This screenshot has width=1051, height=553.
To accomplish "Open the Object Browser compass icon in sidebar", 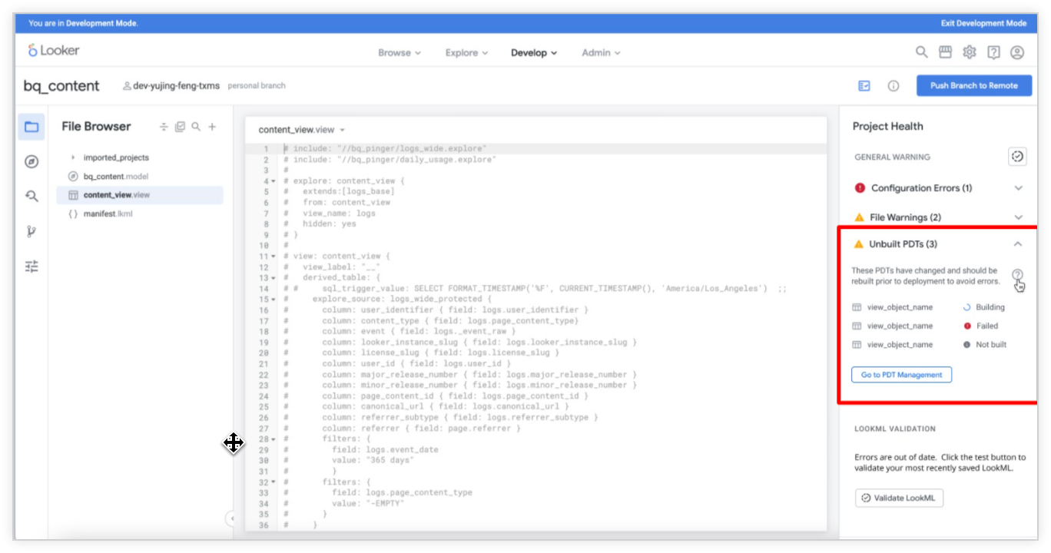I will [x=31, y=161].
